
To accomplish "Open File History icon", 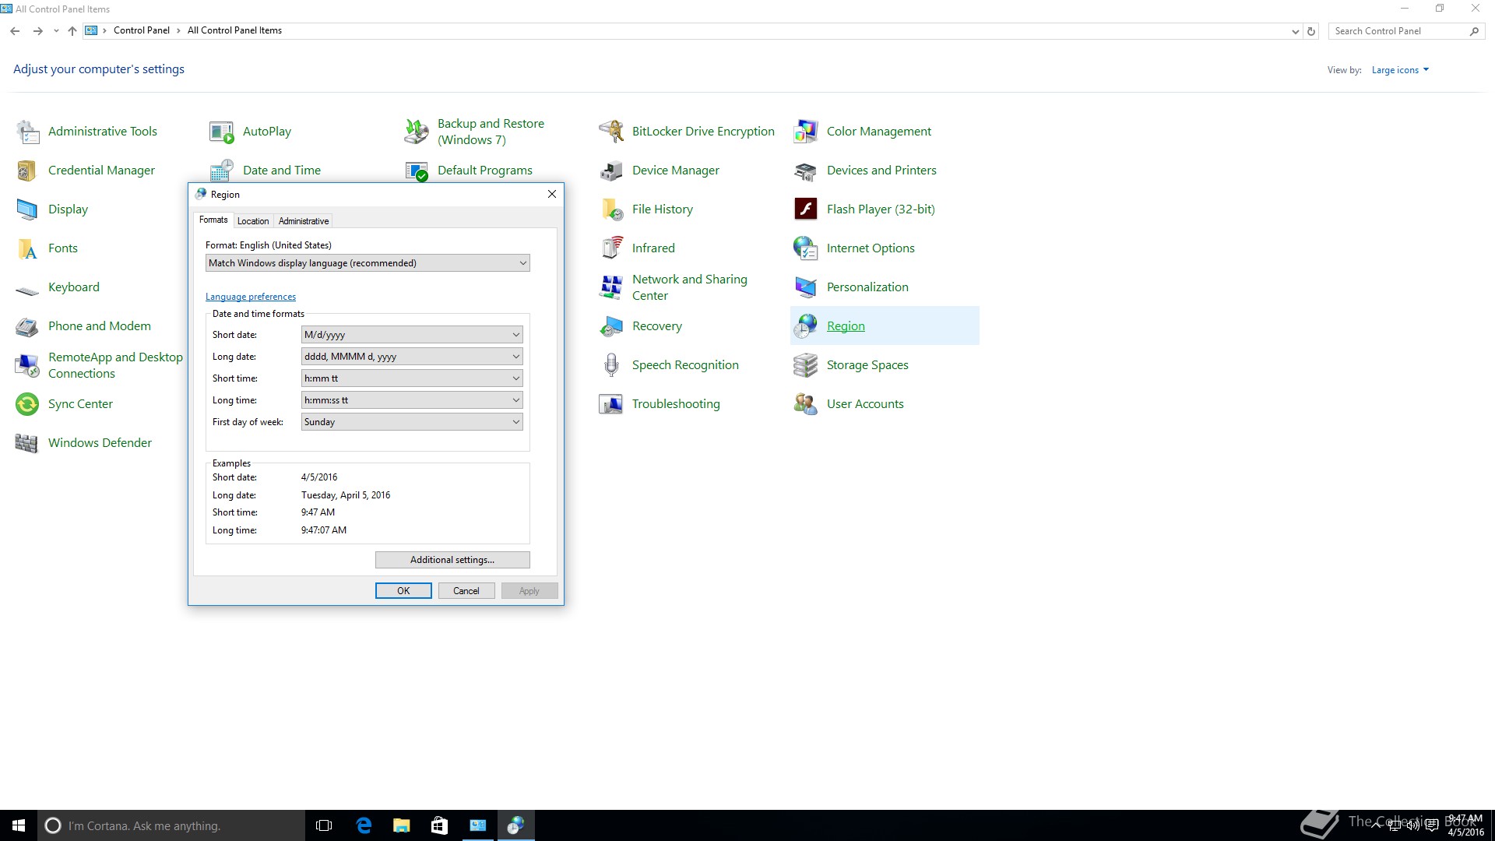I will [611, 209].
